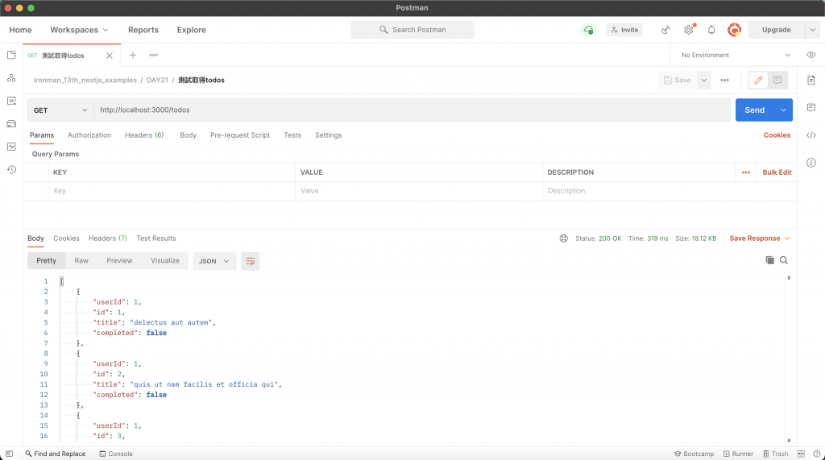Open the Console in status bar
The width and height of the screenshot is (825, 460).
pos(116,454)
